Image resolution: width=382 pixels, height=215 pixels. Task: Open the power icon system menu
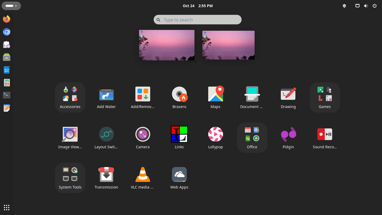point(374,6)
